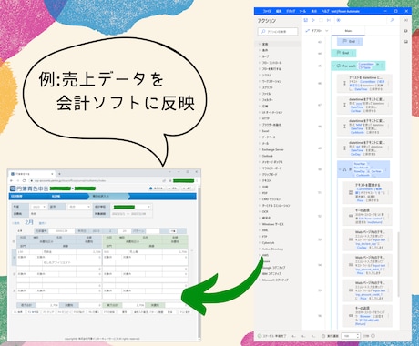Open the Images pane icon
The image size is (419, 346).
point(405,42)
